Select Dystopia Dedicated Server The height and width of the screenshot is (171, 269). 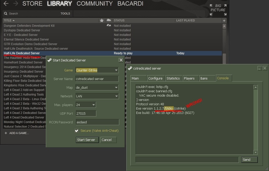coord(22,30)
